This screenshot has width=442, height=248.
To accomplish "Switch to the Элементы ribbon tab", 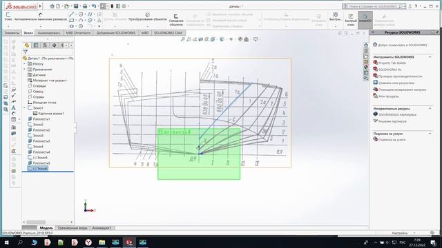I will click(12, 33).
